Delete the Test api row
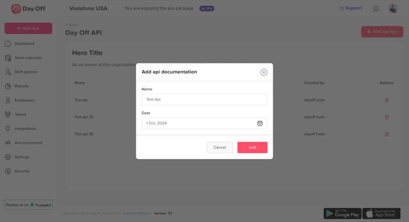Viewport: 409px width, 222px height. click(x=387, y=100)
